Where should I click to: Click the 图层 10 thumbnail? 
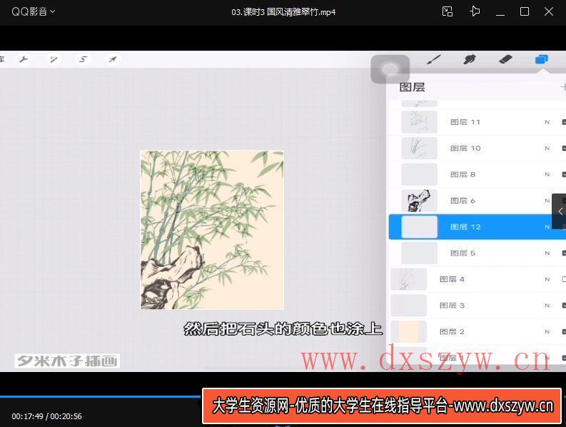[x=420, y=148]
